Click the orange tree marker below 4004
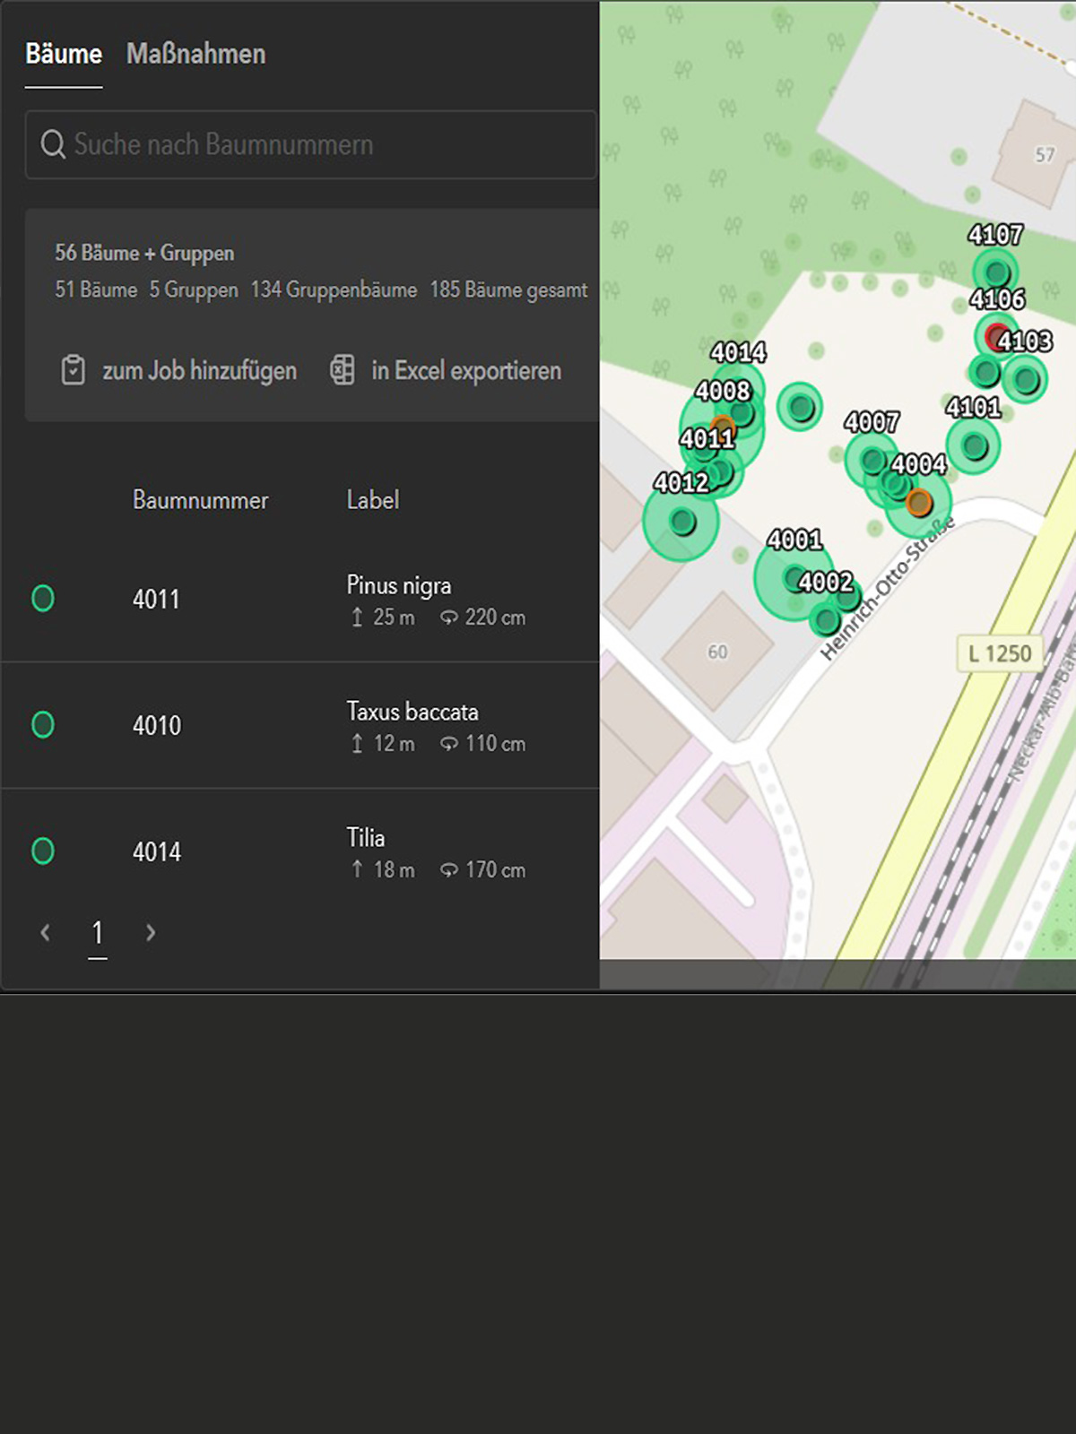 click(x=918, y=503)
